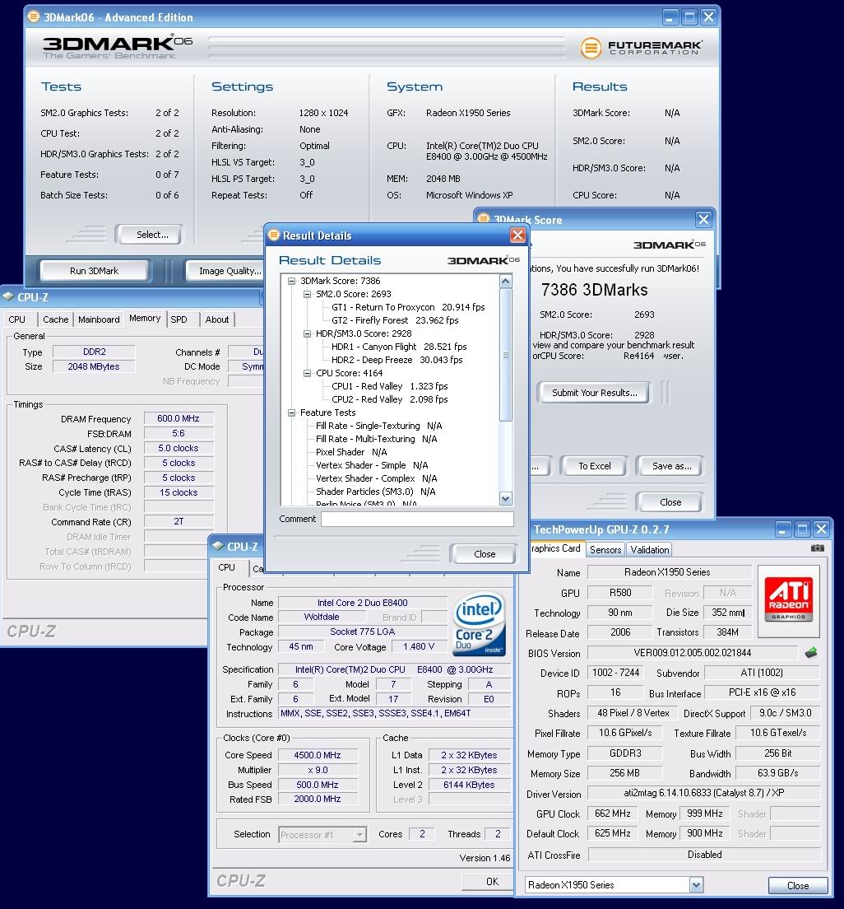Click the Select... tests button

point(152,235)
